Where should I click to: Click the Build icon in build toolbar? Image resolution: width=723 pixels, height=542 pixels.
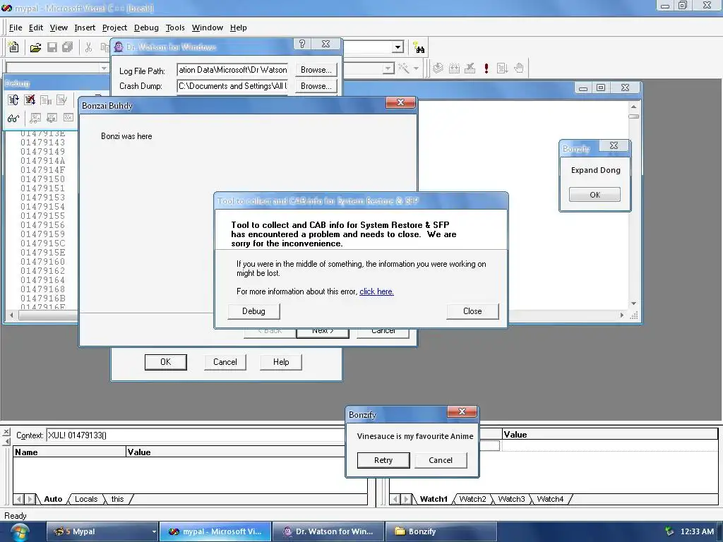454,68
